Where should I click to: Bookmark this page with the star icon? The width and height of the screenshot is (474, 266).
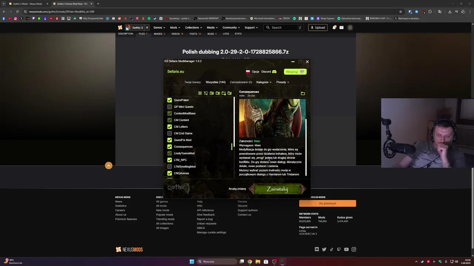click(x=400, y=11)
